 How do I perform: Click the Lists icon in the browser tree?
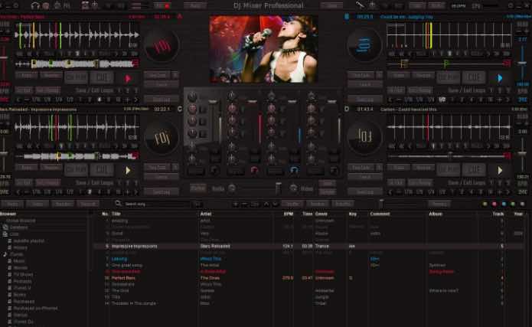pos(5,234)
